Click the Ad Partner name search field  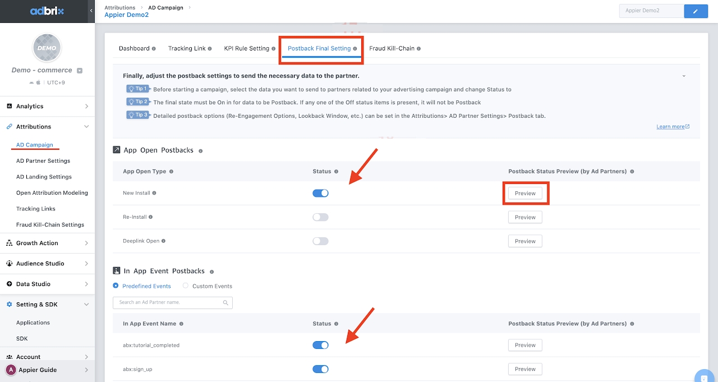(168, 303)
